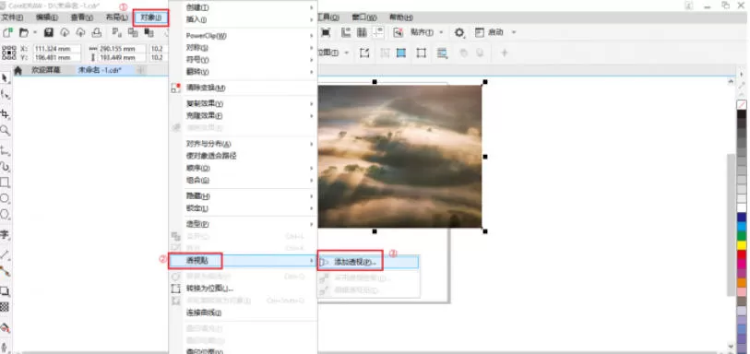Expand the 造型 shaping submenu
750x354 pixels.
[244, 224]
